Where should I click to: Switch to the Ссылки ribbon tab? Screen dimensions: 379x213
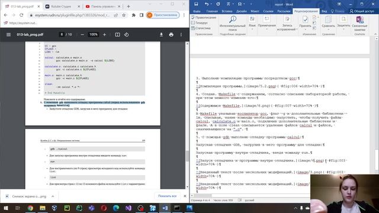click(268, 11)
